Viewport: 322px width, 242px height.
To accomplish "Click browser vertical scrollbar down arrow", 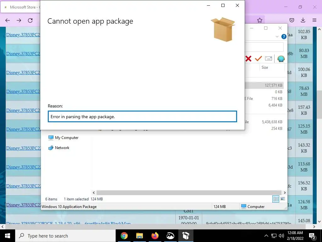I will coord(319,222).
